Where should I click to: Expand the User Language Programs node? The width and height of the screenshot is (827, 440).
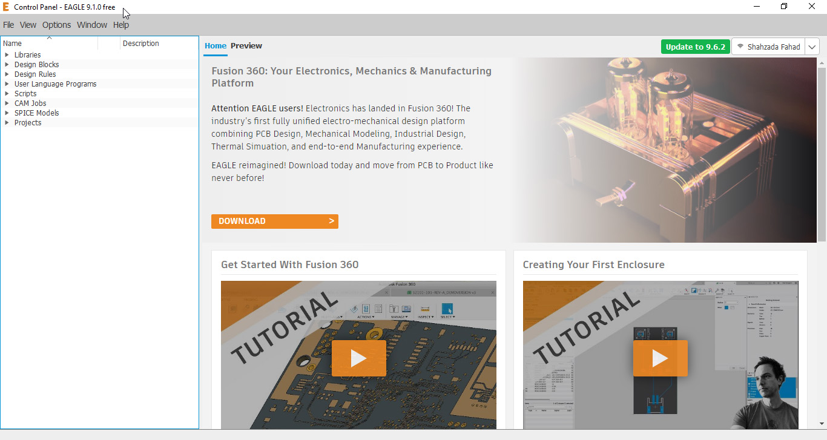(7, 84)
